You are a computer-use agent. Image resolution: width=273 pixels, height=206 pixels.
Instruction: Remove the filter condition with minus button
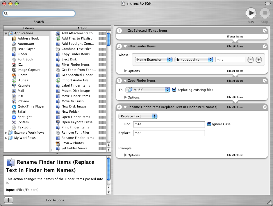250,60
